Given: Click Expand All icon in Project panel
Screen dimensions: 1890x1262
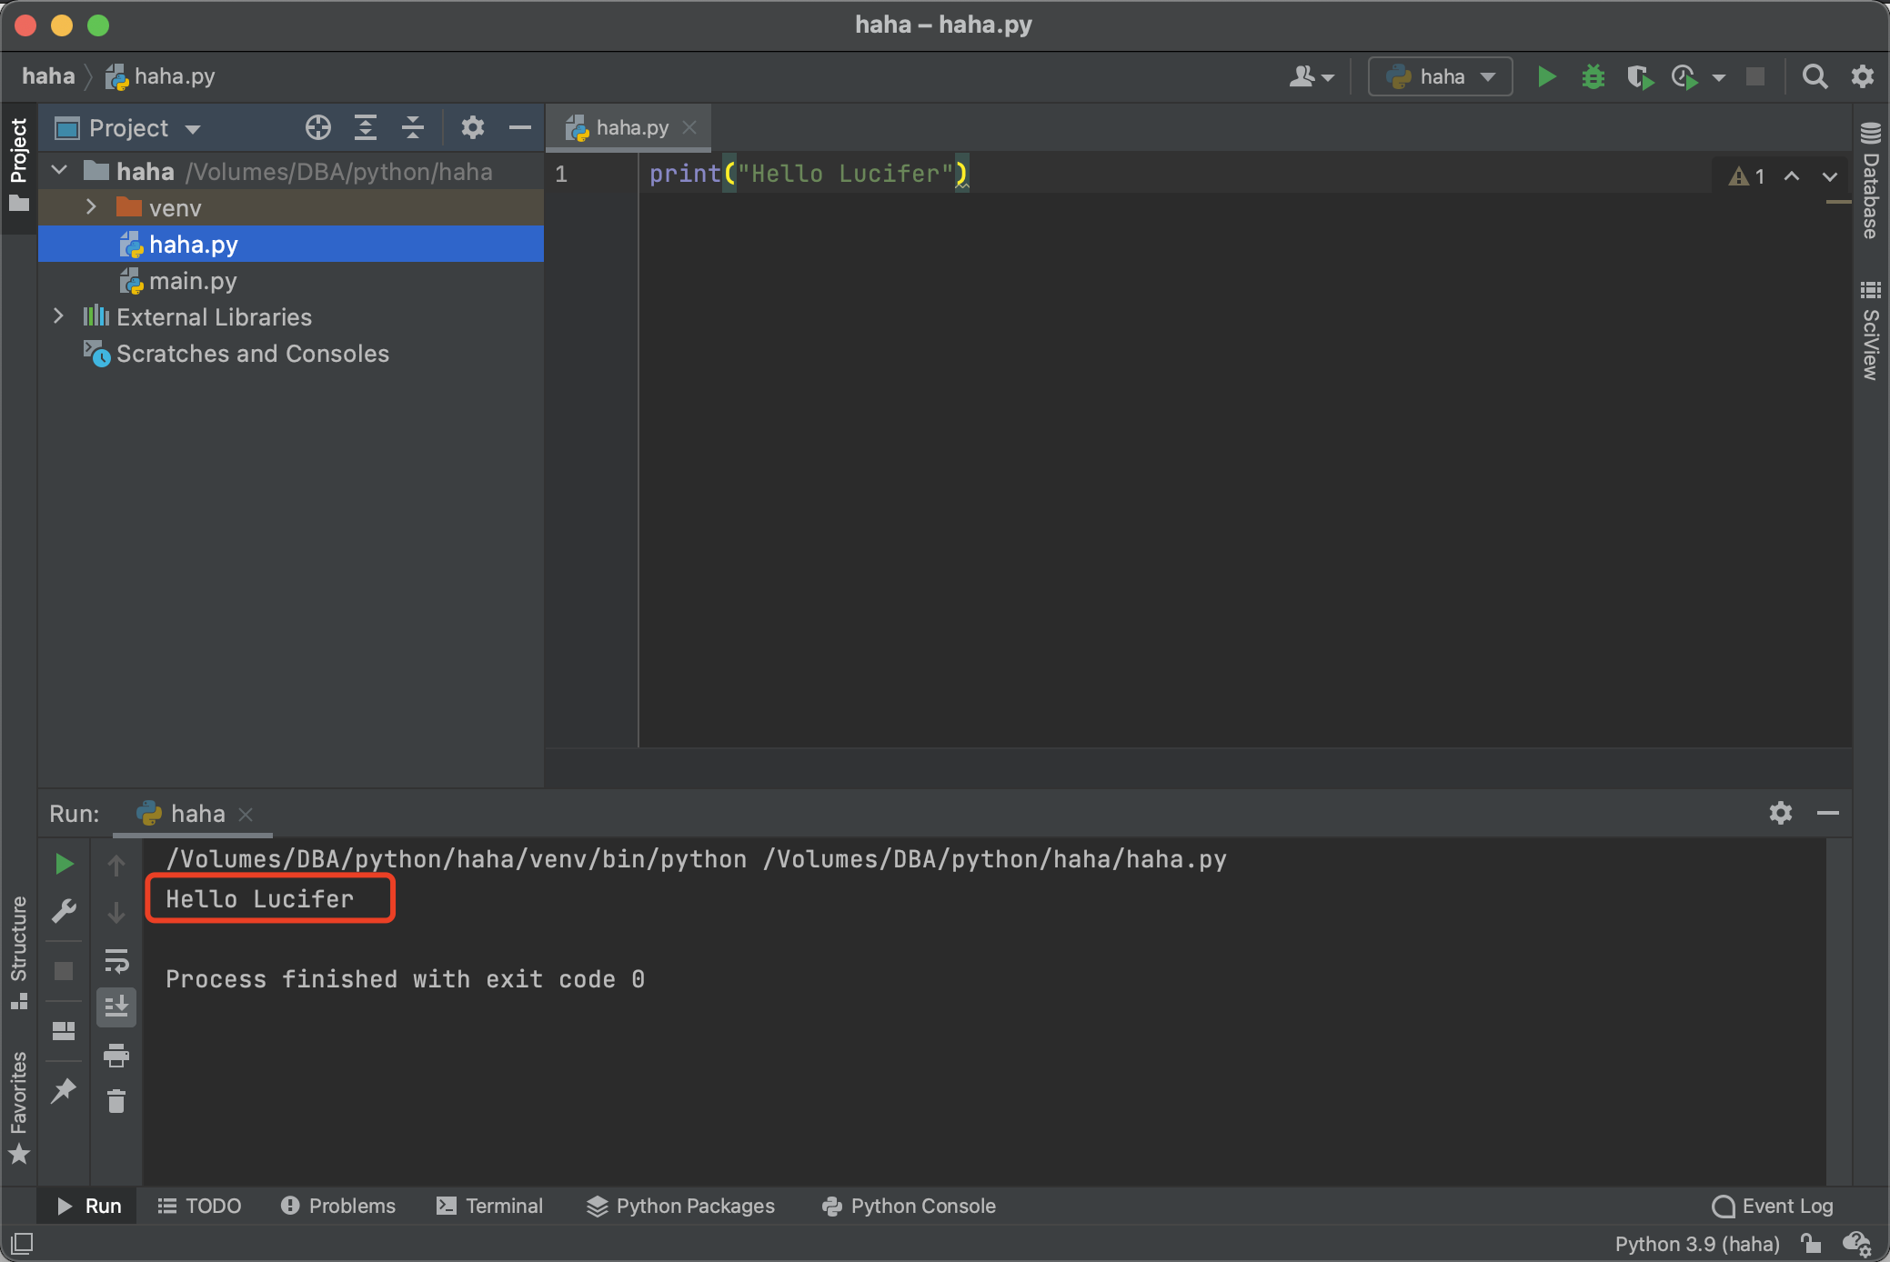Looking at the screenshot, I should (x=366, y=127).
